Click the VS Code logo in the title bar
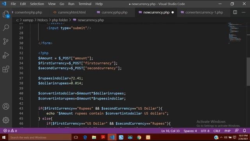The height and width of the screenshot is (141, 250). tap(4, 4)
